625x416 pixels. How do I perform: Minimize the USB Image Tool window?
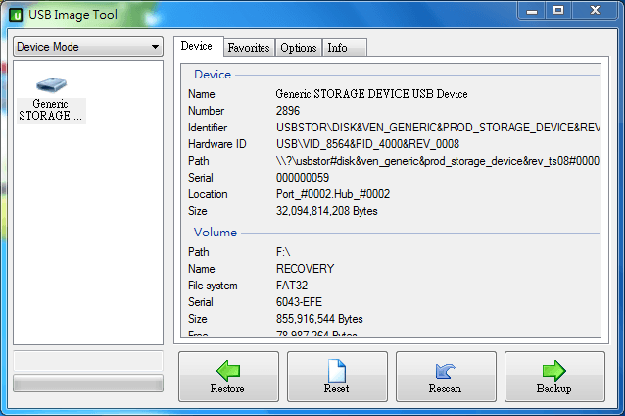click(x=532, y=11)
